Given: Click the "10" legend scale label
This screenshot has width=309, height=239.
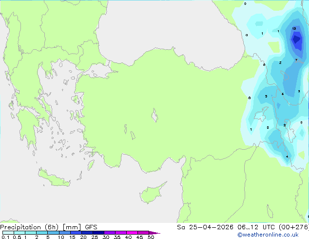Looking at the screenshot, I should click(61, 237).
